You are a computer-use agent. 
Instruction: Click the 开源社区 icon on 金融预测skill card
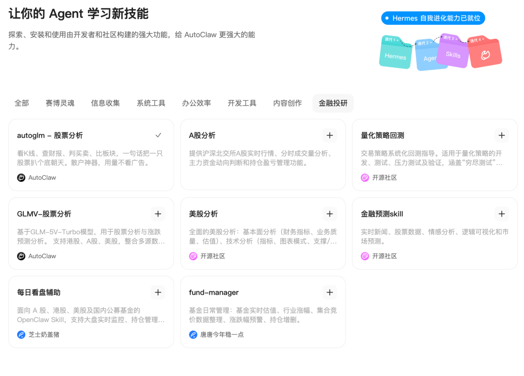pyautogui.click(x=364, y=256)
